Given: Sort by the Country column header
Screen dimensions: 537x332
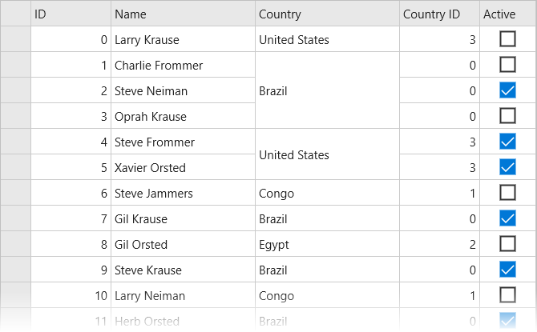Looking at the screenshot, I should click(x=327, y=14).
